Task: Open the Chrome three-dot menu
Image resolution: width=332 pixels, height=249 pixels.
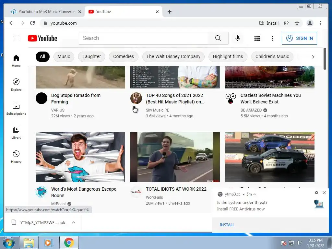Action: pos(320,23)
